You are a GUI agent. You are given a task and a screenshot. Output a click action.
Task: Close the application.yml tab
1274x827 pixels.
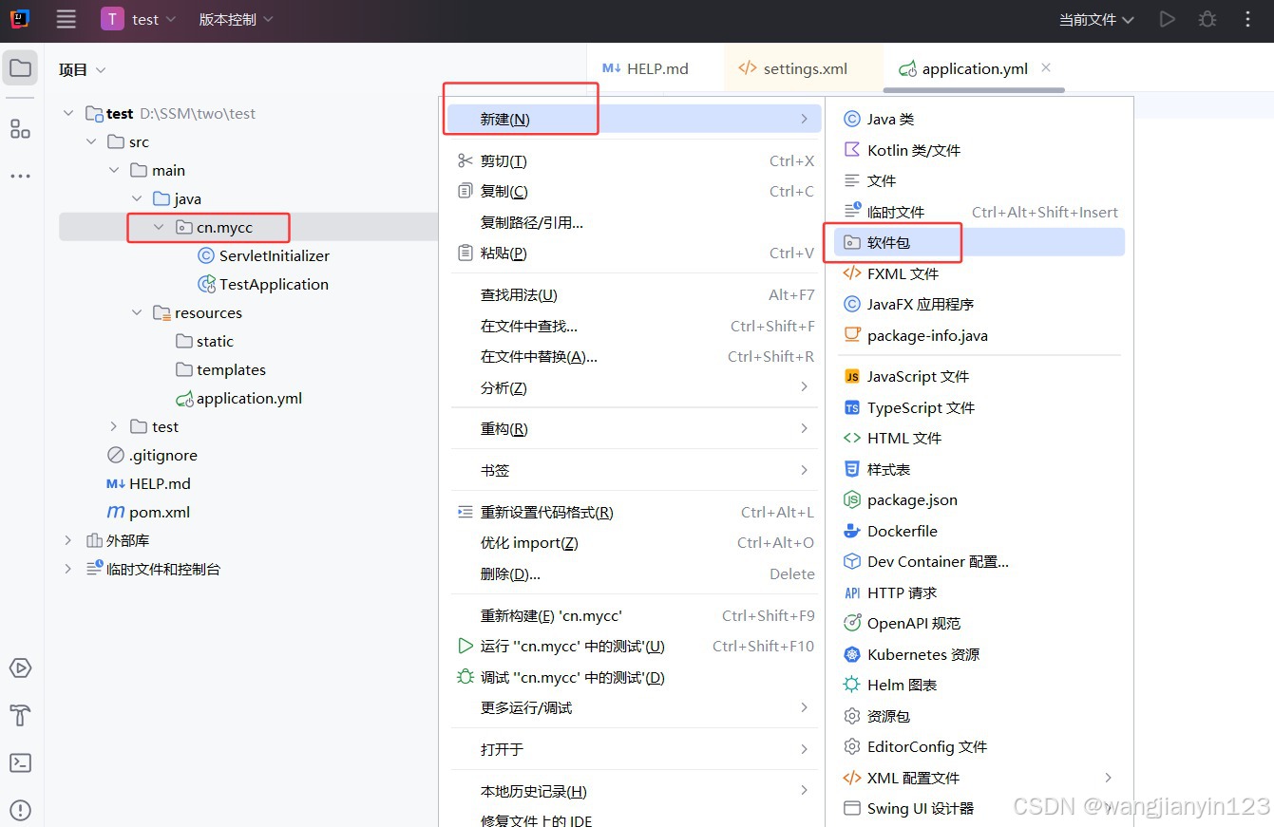(1046, 67)
